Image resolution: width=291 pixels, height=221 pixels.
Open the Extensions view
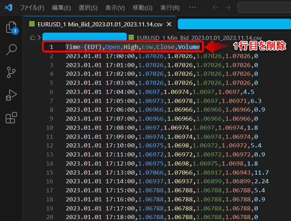(11, 118)
